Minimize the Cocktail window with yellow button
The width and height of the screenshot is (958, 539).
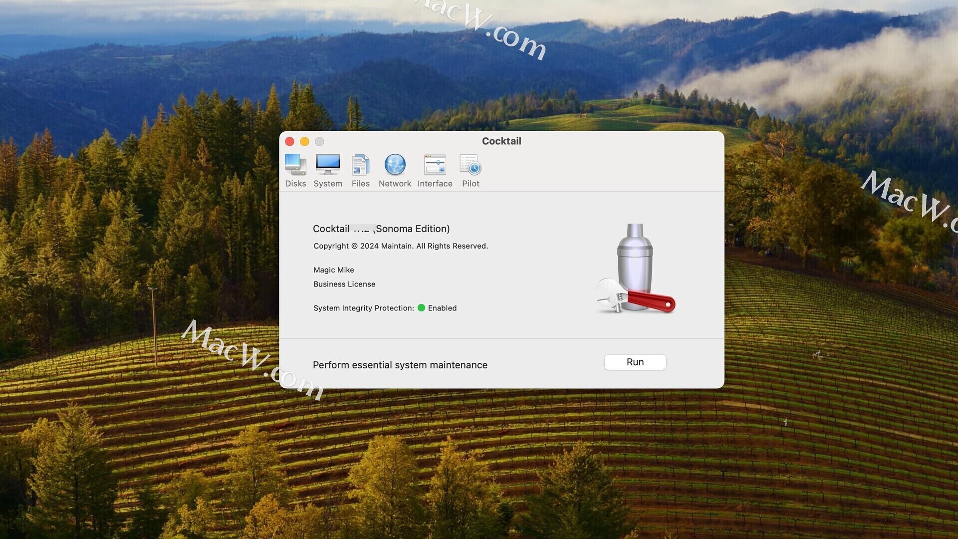click(x=304, y=142)
